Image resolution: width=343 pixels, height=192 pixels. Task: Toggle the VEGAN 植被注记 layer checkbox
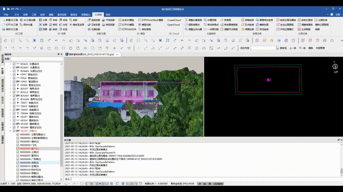click(x=14, y=127)
